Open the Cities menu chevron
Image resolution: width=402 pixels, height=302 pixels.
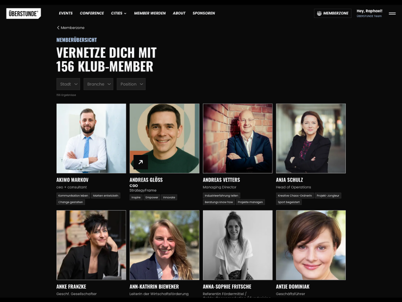coord(125,13)
